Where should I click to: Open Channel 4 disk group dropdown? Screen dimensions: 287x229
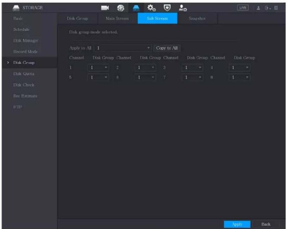point(240,68)
